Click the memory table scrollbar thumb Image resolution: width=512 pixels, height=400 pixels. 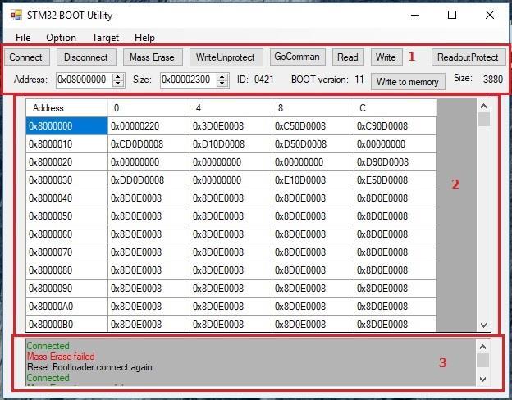(x=483, y=120)
